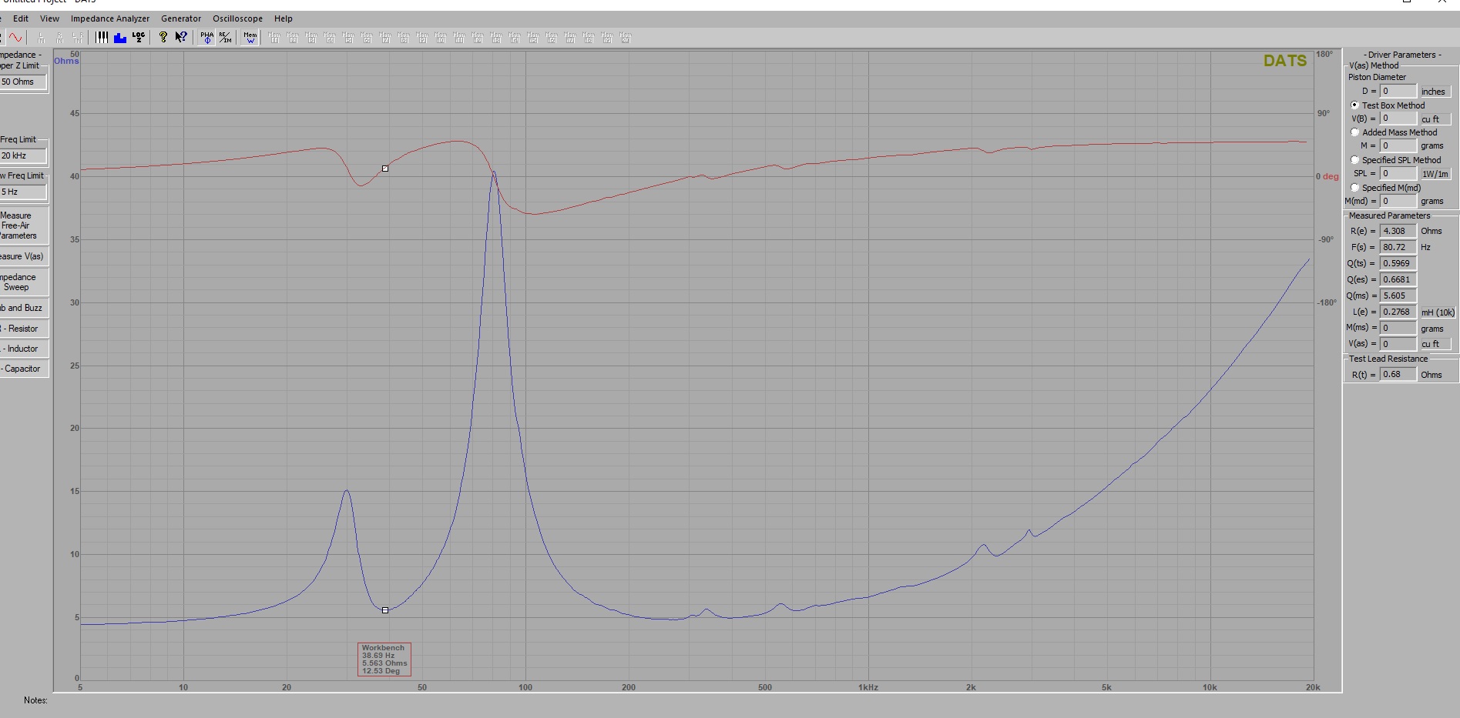Screen dimensions: 1460x718
Task: Click the V(B) test box volume field
Action: tap(1398, 119)
